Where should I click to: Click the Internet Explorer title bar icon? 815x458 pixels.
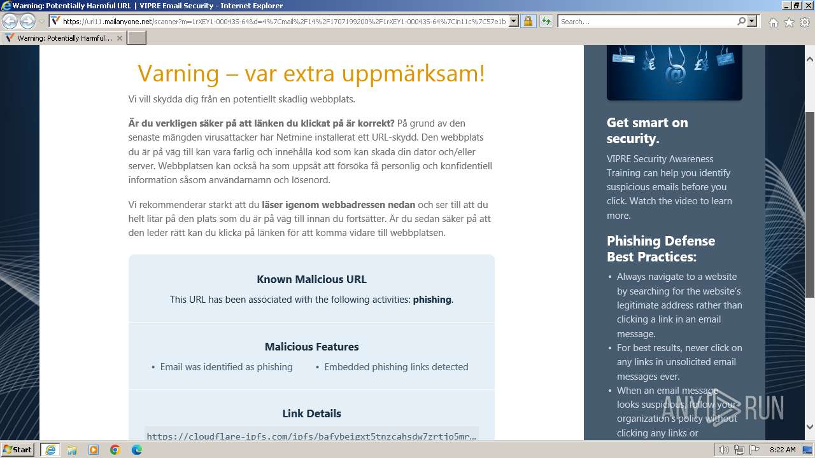[x=6, y=6]
